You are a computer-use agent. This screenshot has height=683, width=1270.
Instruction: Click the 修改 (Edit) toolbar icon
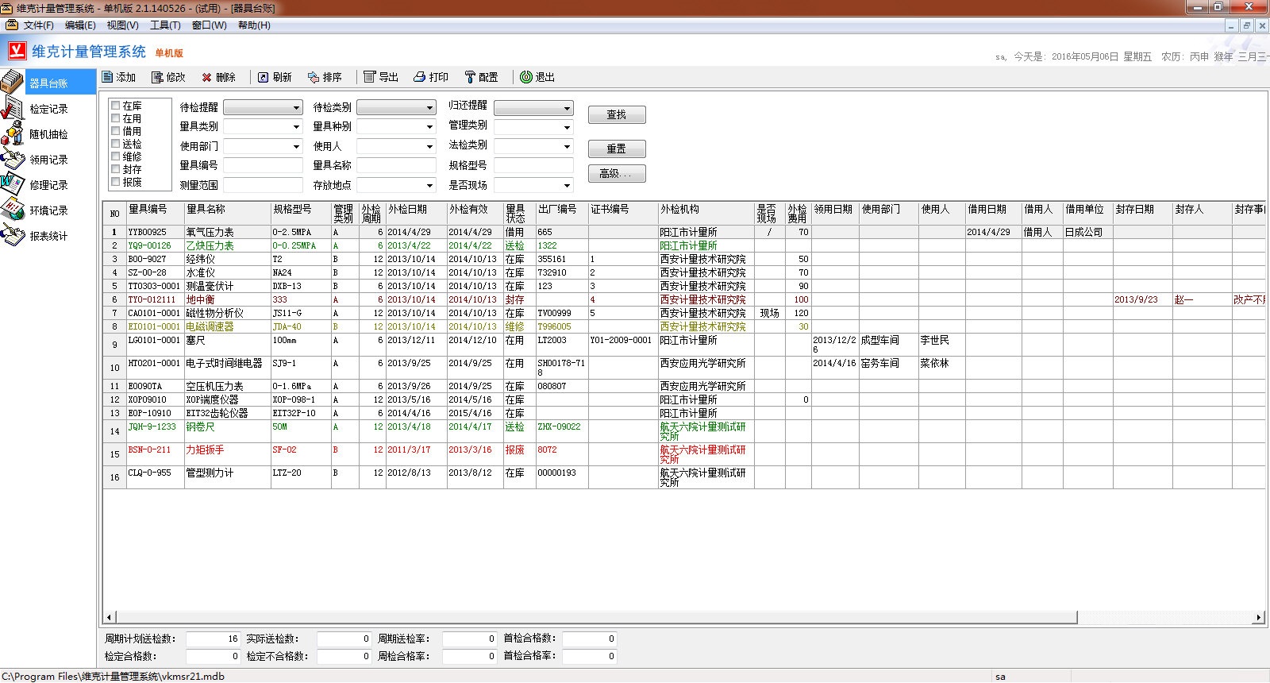(x=157, y=77)
